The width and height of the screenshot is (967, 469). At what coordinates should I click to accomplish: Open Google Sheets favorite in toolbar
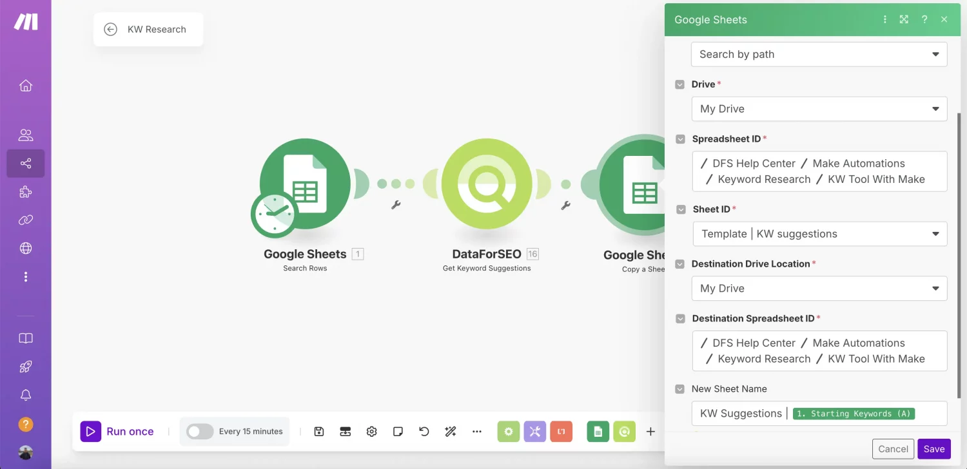[598, 432]
